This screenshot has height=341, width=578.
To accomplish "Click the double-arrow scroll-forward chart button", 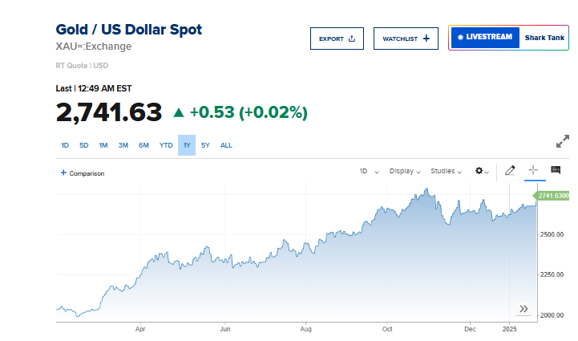I will [x=523, y=308].
